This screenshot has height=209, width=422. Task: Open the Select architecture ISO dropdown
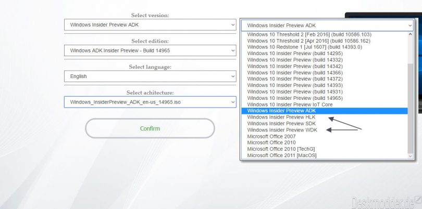click(x=151, y=102)
